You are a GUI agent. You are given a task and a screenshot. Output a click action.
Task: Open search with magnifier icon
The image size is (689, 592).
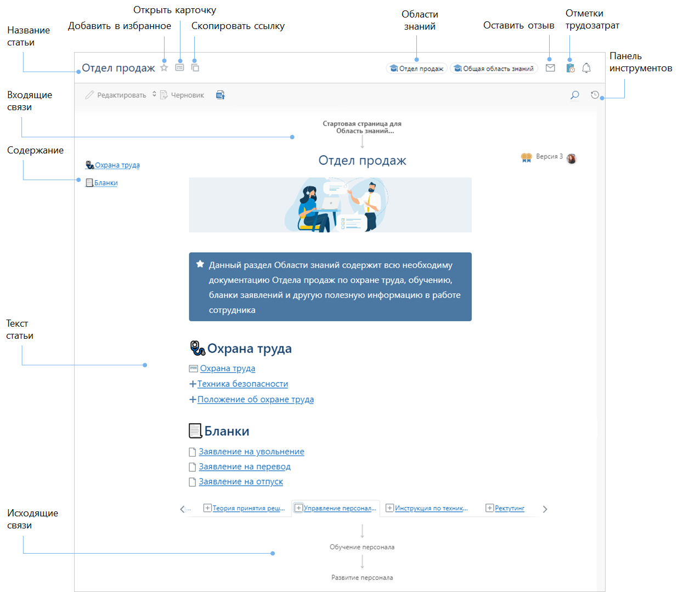tap(574, 95)
